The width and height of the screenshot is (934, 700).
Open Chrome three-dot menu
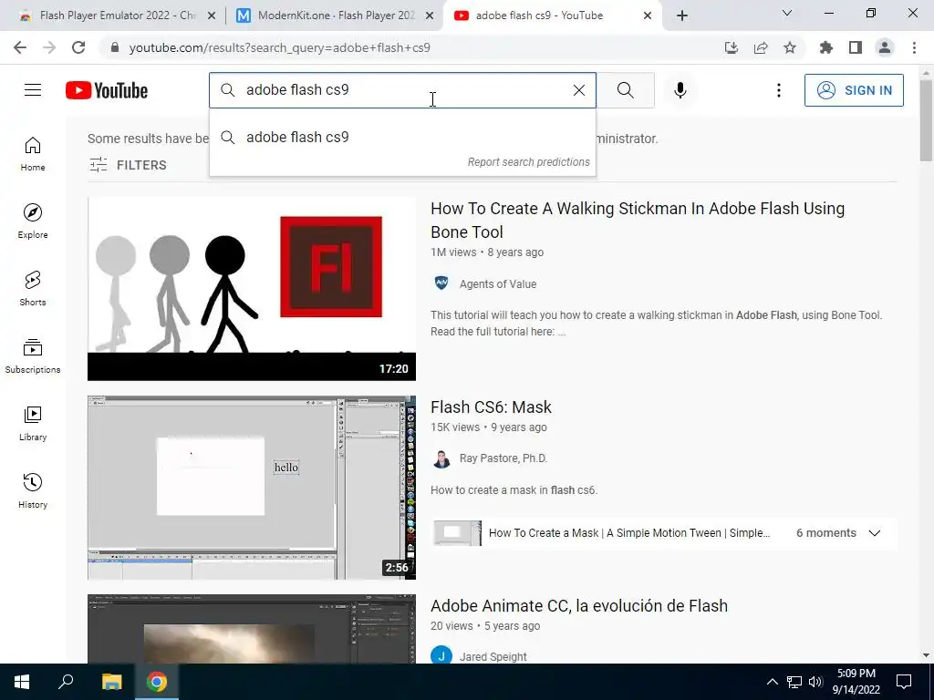(x=914, y=47)
